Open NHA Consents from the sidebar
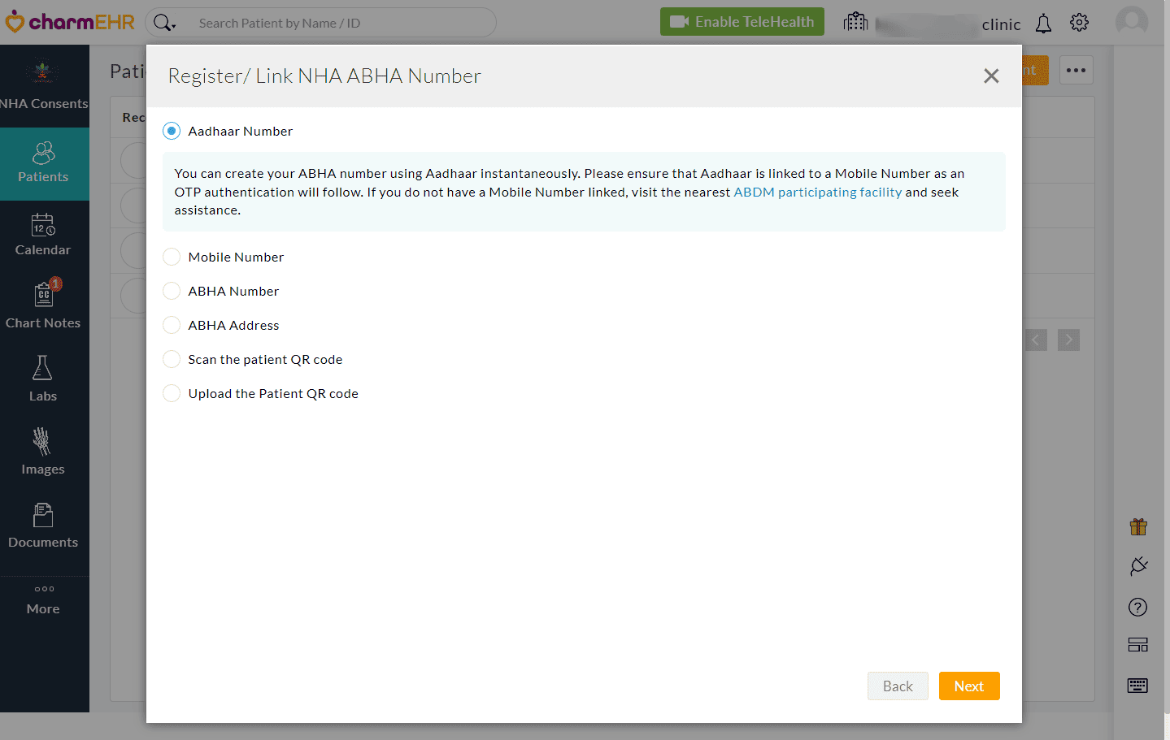The width and height of the screenshot is (1170, 740). 43,85
